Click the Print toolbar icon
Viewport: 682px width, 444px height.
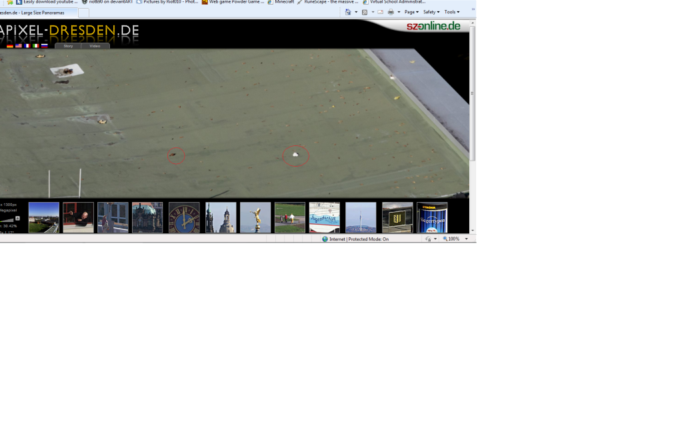(x=391, y=12)
